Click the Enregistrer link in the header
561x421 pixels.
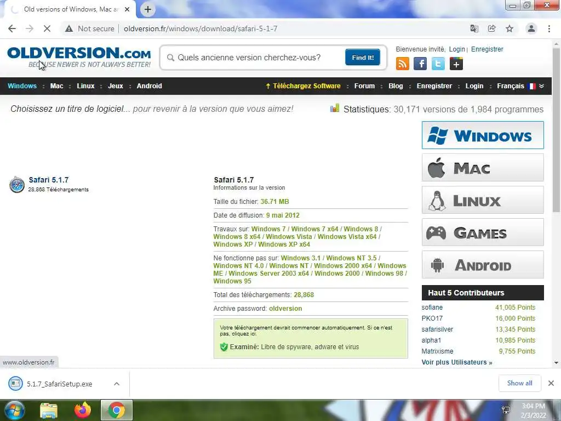pyautogui.click(x=487, y=49)
